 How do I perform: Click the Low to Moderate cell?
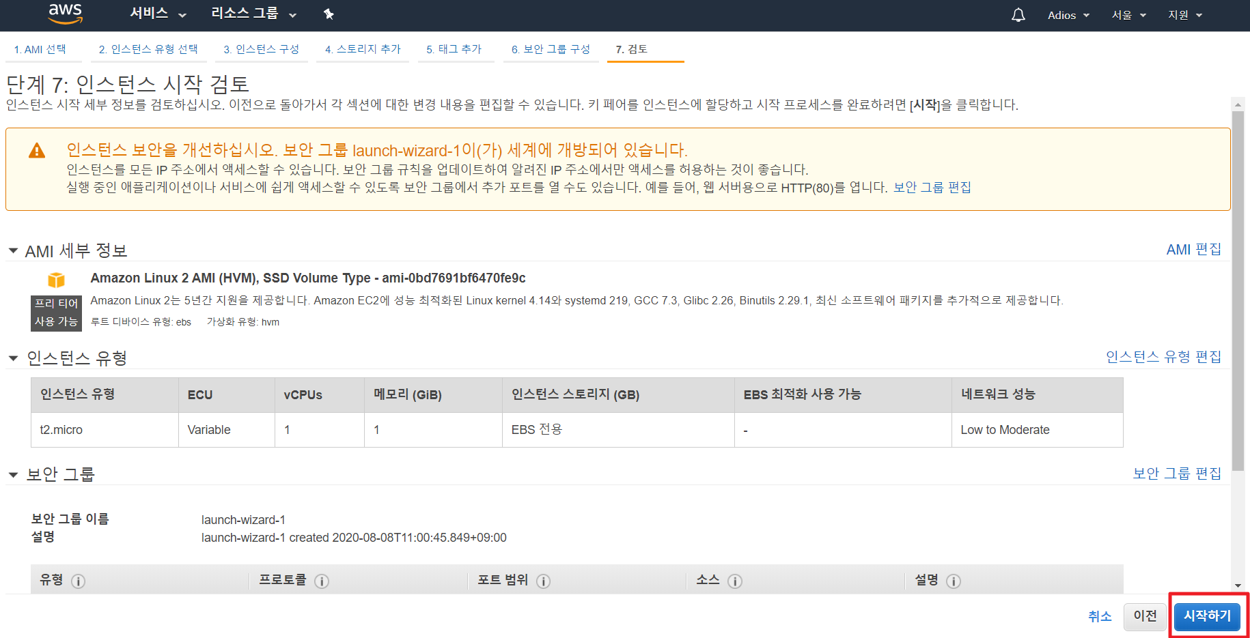click(1037, 430)
